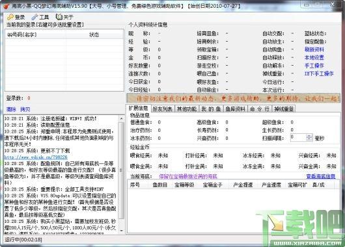Image resolution: width=345 pixels, height=247 pixels.
Task: Click the 超级鱼食 label
Action: pyautogui.click(x=273, y=122)
